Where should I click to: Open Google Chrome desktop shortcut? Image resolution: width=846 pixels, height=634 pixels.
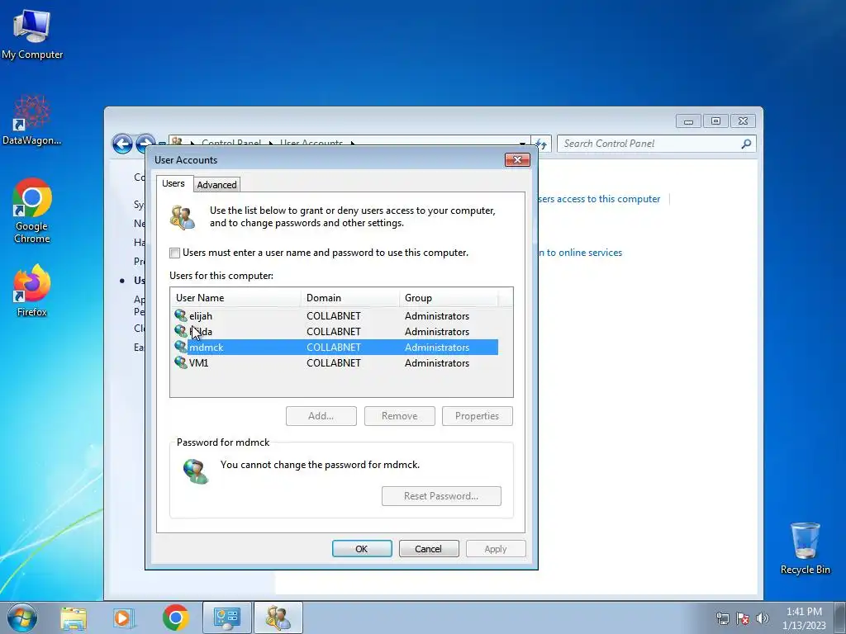point(32,211)
